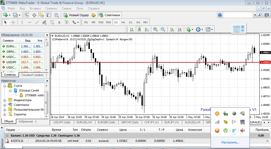The height and width of the screenshot is (149, 271).
Task: Switch chart to H4 timeframe
Action: 123,22
